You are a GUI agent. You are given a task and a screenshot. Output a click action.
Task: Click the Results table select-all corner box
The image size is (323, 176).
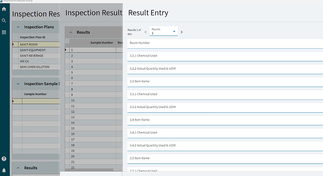click(67, 41)
